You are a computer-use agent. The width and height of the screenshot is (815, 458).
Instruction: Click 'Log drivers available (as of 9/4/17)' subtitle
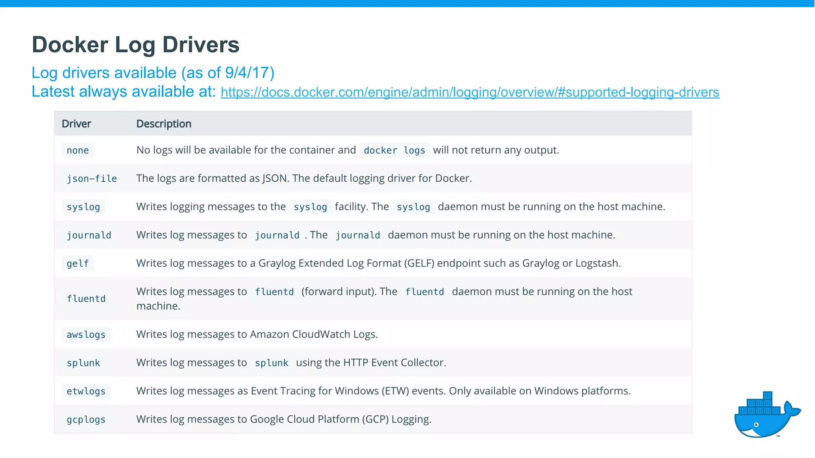(153, 73)
